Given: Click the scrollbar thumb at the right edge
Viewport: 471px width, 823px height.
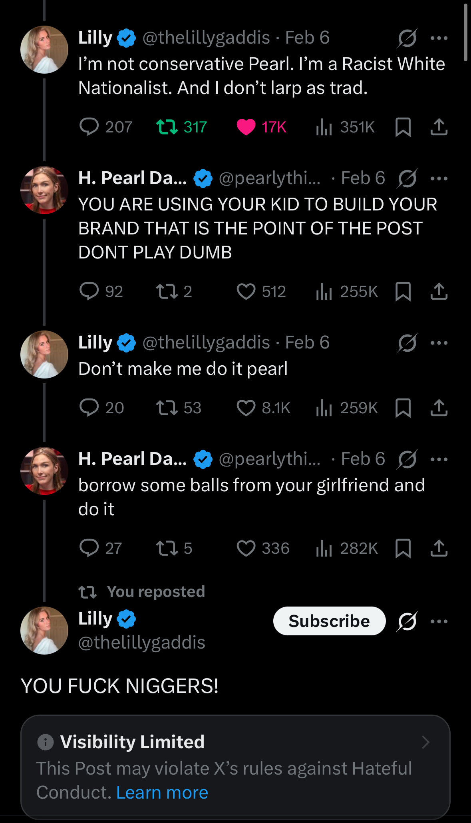Looking at the screenshot, I should 465,32.
